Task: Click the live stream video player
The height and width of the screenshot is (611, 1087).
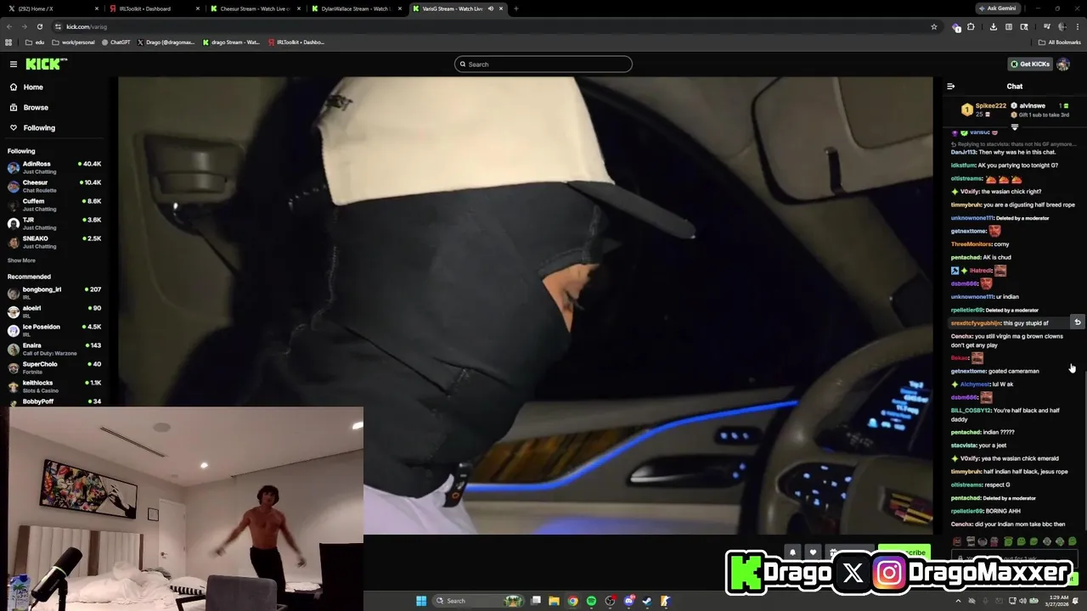Action: 525,305
